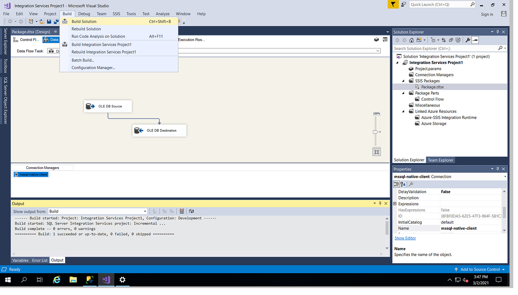Switch to the Variables tab
Viewport: 518px width, 295px height.
(20, 260)
